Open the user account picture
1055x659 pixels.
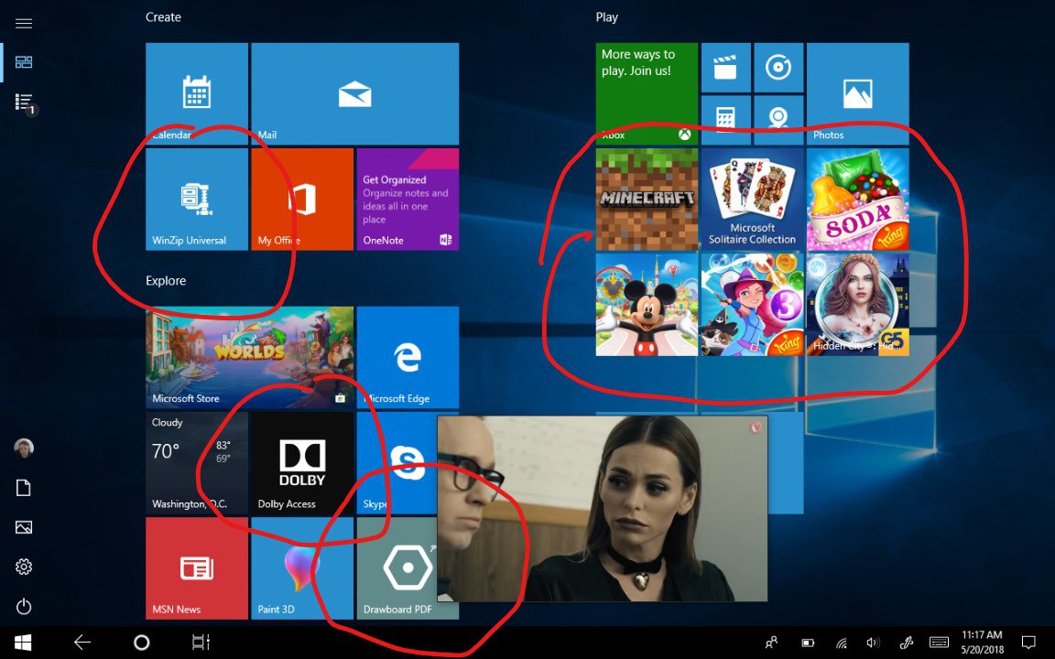pos(24,448)
